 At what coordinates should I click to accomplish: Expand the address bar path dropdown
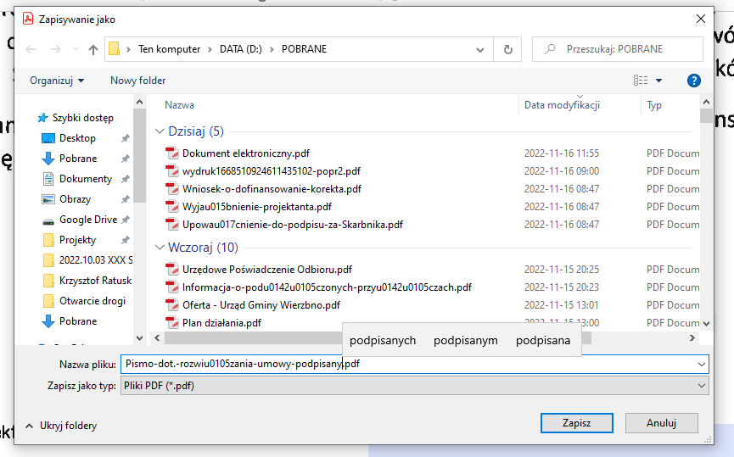coord(481,49)
